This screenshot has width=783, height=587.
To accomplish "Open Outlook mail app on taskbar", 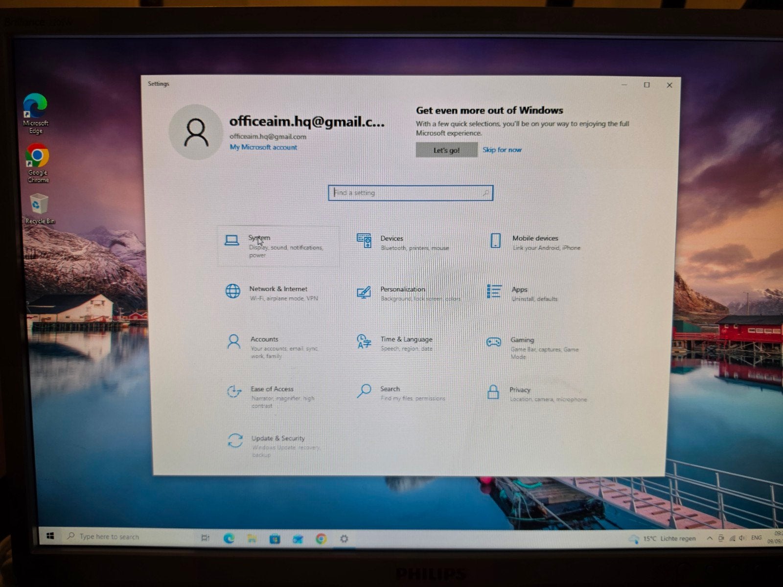I will 298,539.
